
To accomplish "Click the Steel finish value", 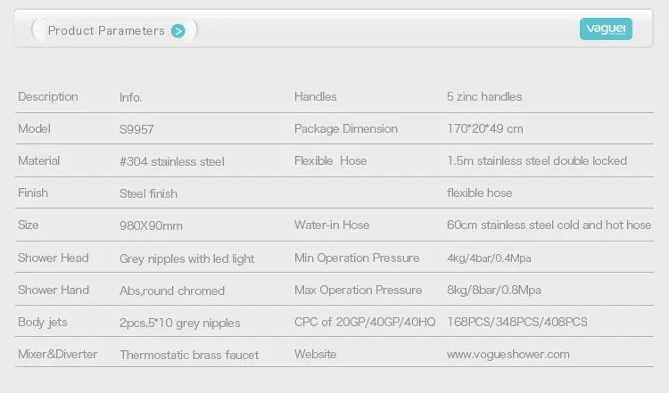I will pyautogui.click(x=148, y=193).
